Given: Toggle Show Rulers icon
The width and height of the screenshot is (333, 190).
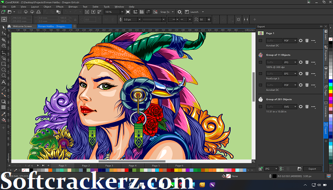Looking at the screenshot, I should click(135, 12).
